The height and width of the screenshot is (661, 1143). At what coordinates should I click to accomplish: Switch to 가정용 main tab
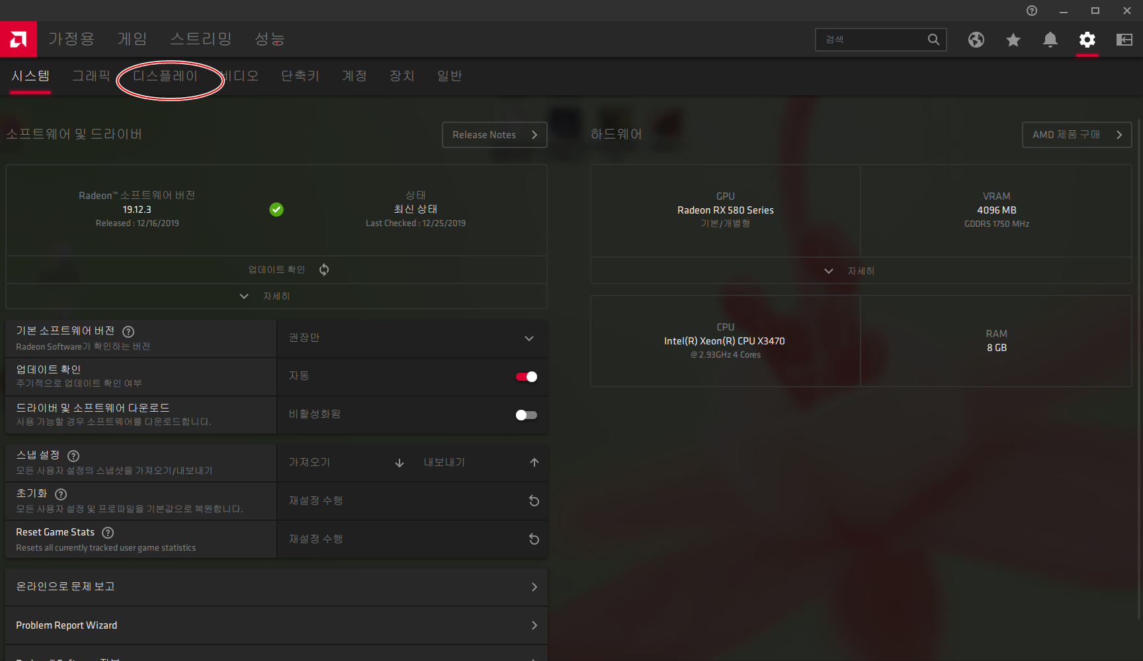click(x=71, y=39)
